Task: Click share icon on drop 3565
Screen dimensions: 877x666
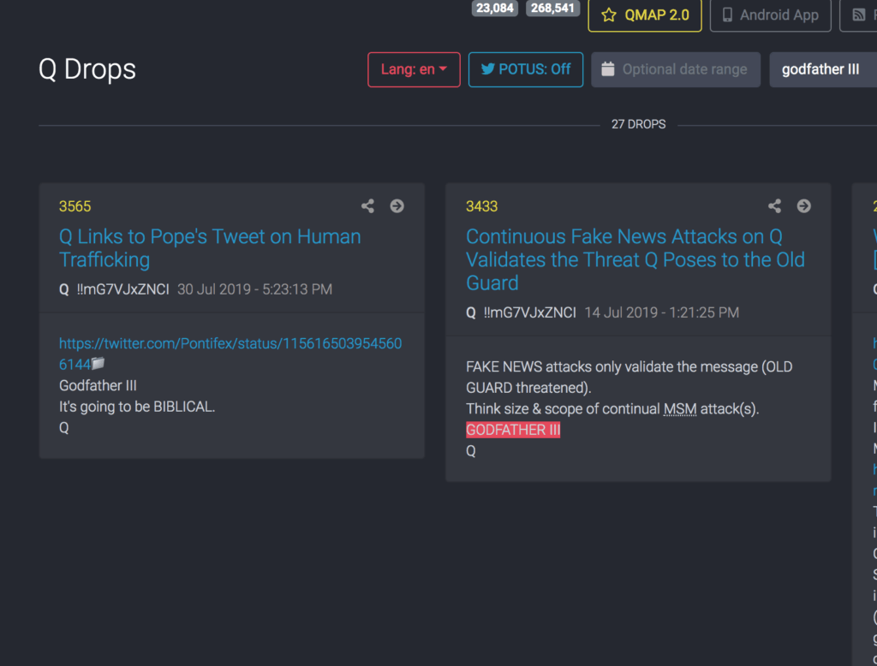Action: point(367,206)
